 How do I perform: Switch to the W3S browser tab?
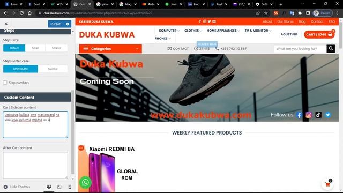(59, 4)
